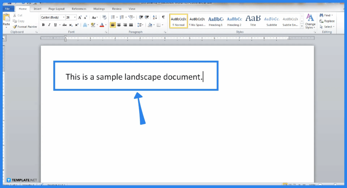Open the Text Effects glowing A
Screen dimensions: 347x188
click(x=85, y=25)
